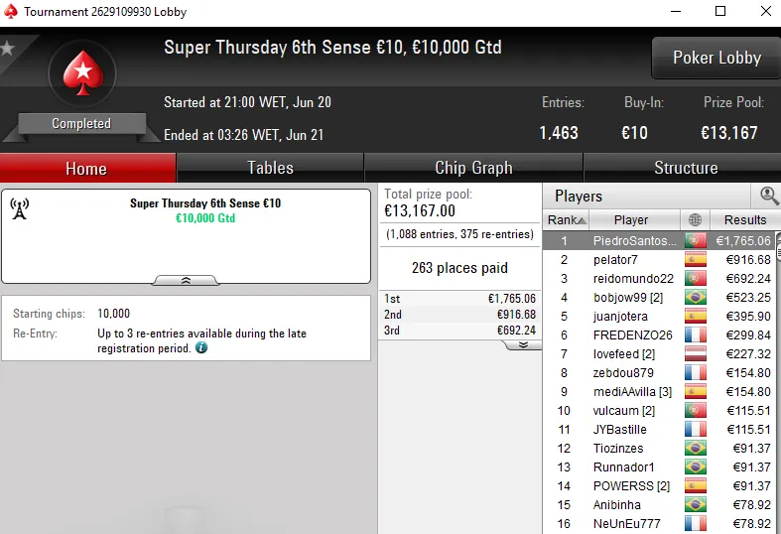Open the player search magnifier

point(769,196)
